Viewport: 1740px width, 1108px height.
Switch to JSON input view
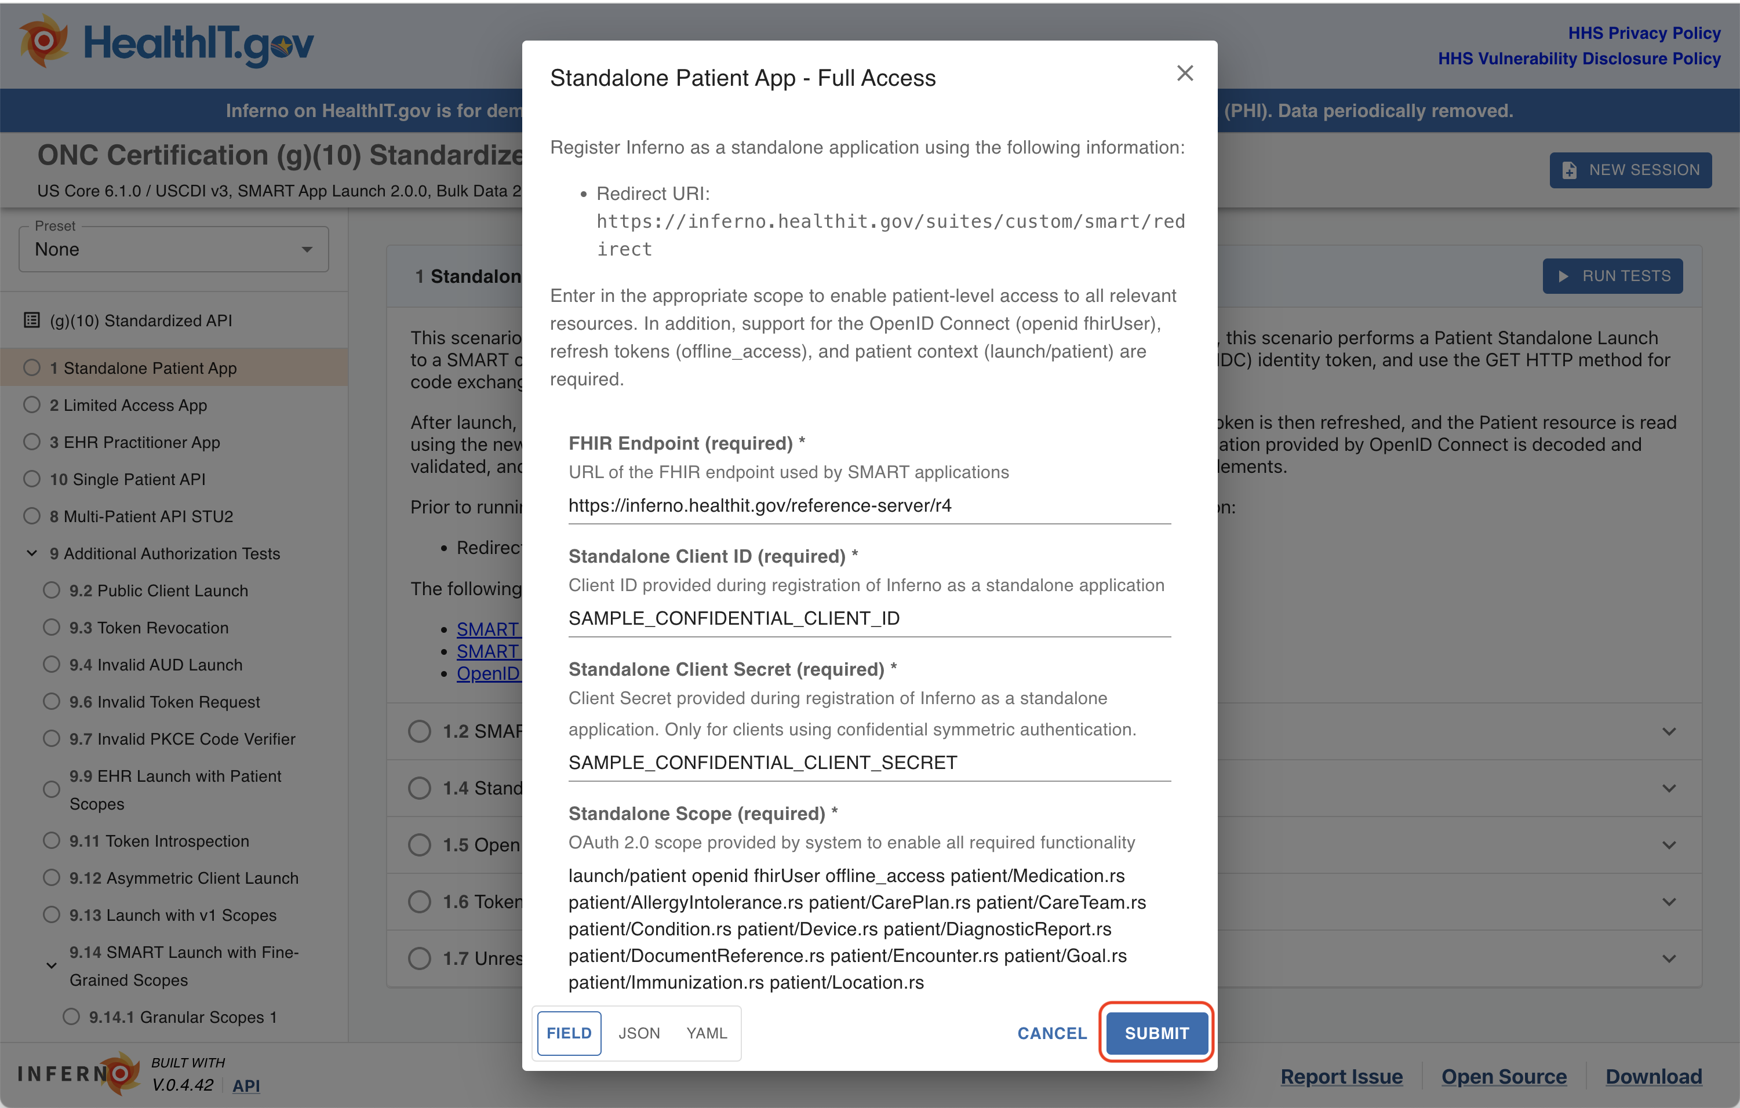(x=639, y=1033)
